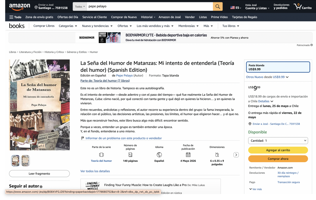The width and height of the screenshot is (316, 200).
Task: Open the Vender link
Action: click(x=190, y=17)
